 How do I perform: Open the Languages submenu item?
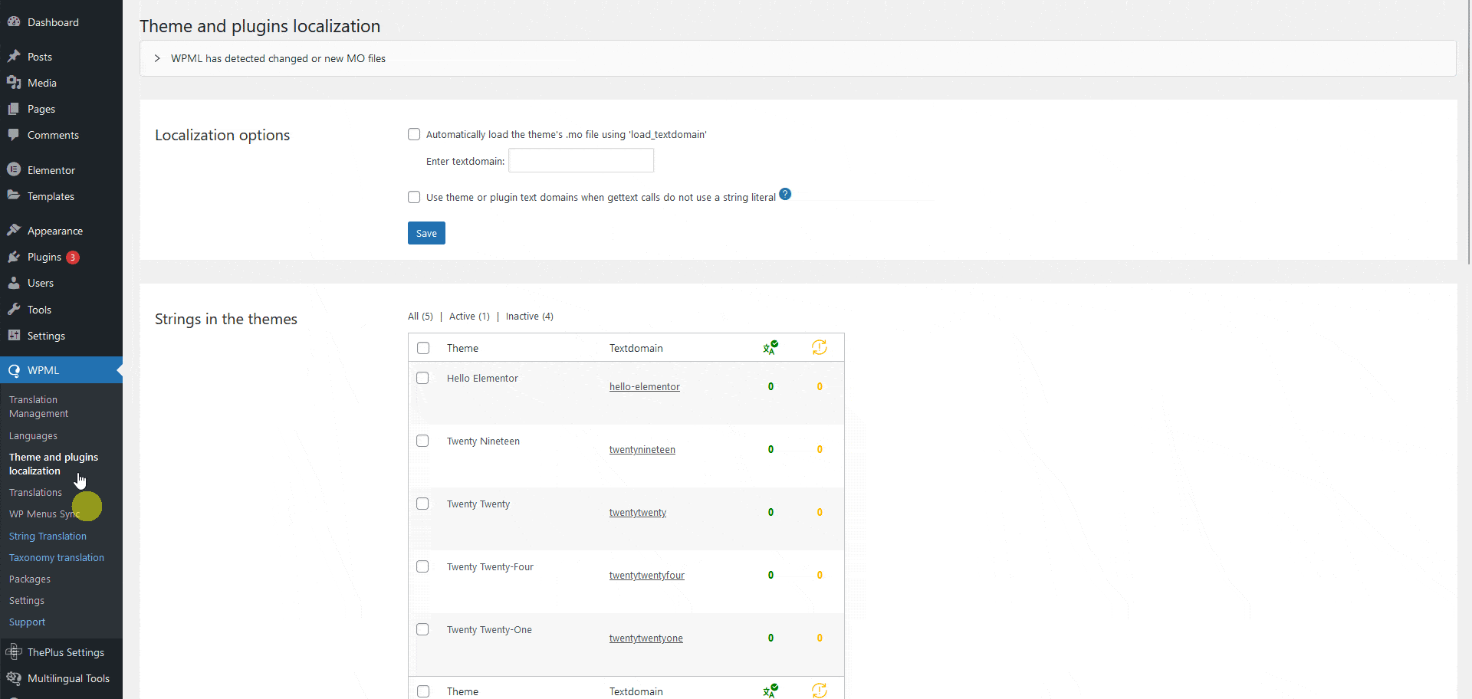33,435
